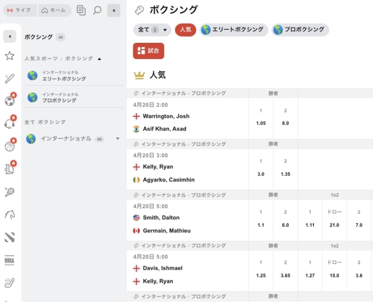Select the ice hockey sport icon
The width and height of the screenshot is (373, 302).
click(x=10, y=282)
